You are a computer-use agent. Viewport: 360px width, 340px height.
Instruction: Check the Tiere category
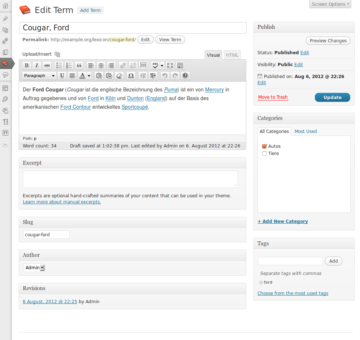[264, 154]
